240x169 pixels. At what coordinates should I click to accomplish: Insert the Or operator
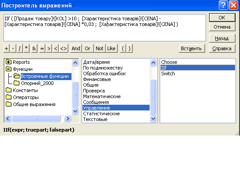[x=88, y=48]
